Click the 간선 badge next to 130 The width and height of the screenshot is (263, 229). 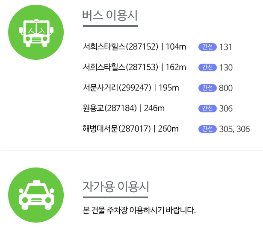tap(207, 68)
